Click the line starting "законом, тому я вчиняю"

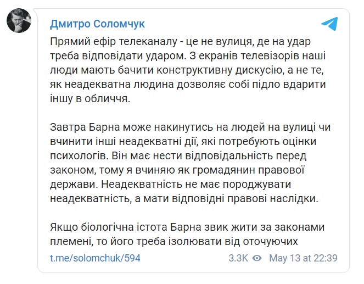[177, 170]
